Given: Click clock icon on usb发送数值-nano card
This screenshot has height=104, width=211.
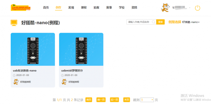Looking at the screenshot, I should [14, 75].
